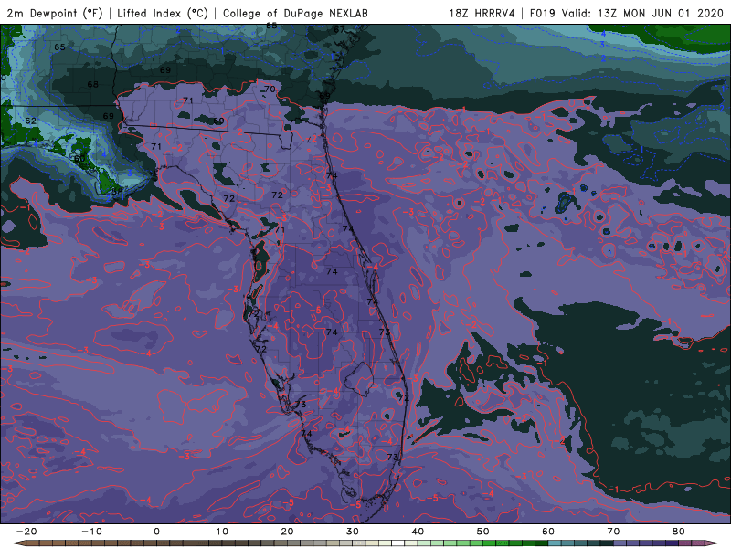Click the "18Z HRRRV4" model run label

482,13
